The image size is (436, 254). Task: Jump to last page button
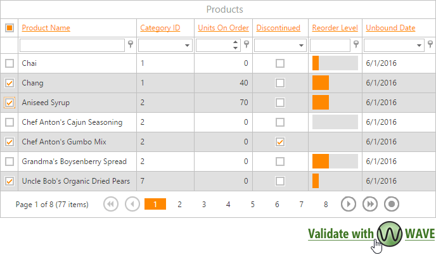(x=370, y=204)
